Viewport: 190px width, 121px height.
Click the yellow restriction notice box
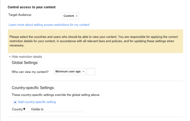coord(96,41)
